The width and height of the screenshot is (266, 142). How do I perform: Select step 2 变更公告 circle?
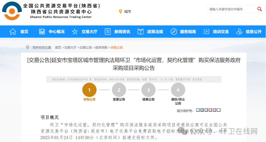[x=119, y=90]
